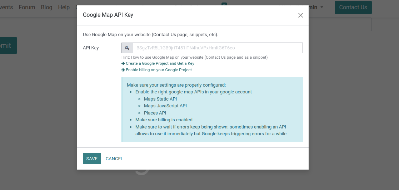
Task: Click the key icon beside API Key field
Action: [127, 48]
